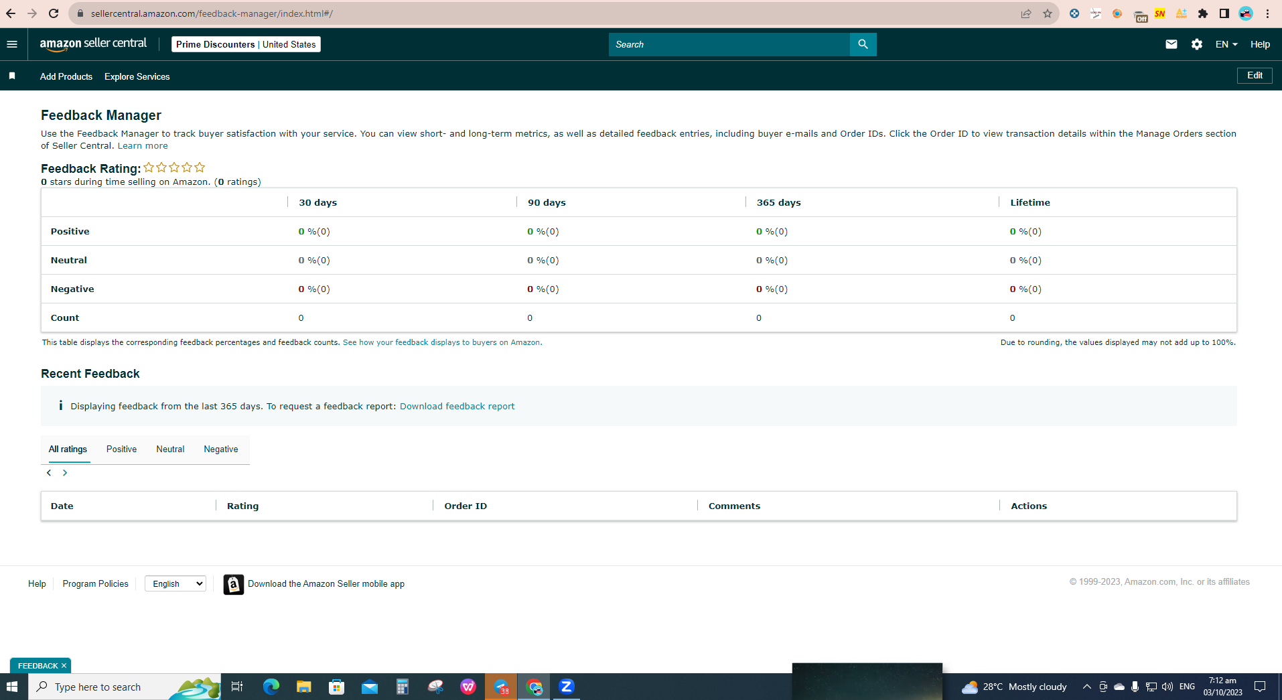Close the FEEDBACK widget with its X
Image resolution: width=1282 pixels, height=700 pixels.
click(x=64, y=666)
